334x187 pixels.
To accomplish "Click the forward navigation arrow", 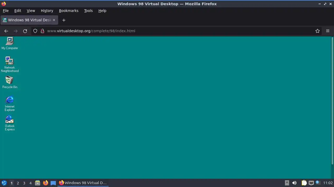I will 16,31.
